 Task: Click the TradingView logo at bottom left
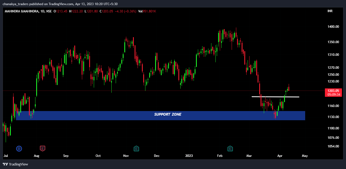(x=15, y=164)
